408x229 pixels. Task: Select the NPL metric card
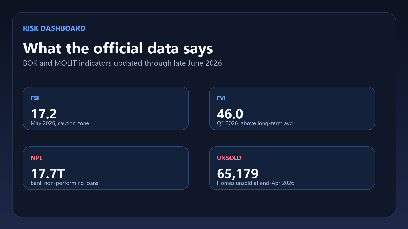click(106, 168)
